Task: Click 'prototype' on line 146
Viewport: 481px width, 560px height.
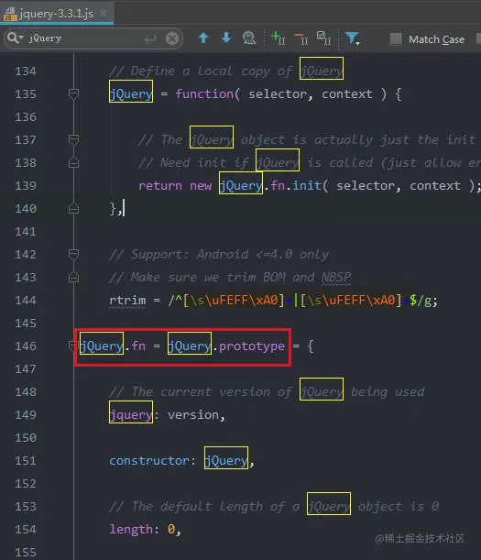Action: (x=252, y=346)
